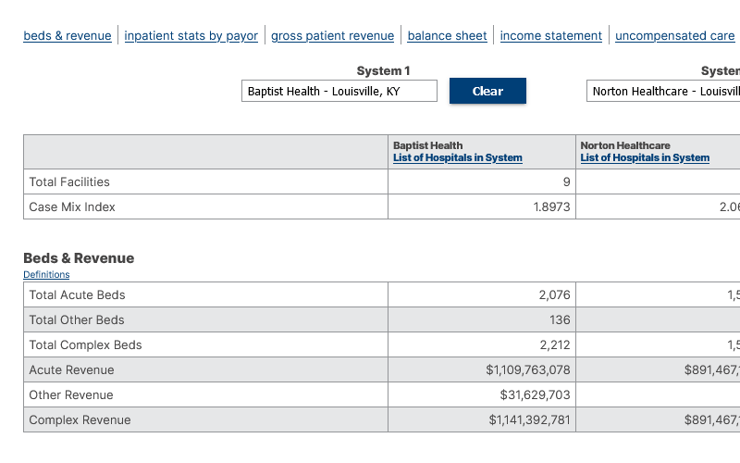The width and height of the screenshot is (740, 463).
Task: Open Norton Healthcare List of Hospitals in System
Action: (x=645, y=157)
